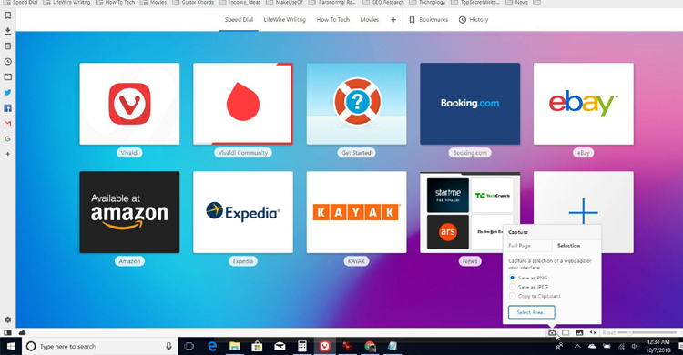Add a new web panel with plus icon
The image size is (683, 355).
click(x=8, y=154)
